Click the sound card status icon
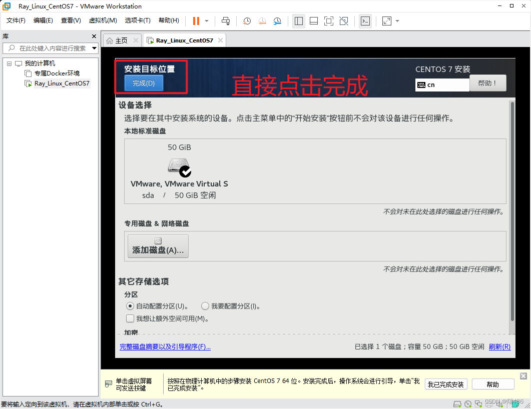Image resolution: width=531 pixels, height=409 pixels. pos(500,404)
